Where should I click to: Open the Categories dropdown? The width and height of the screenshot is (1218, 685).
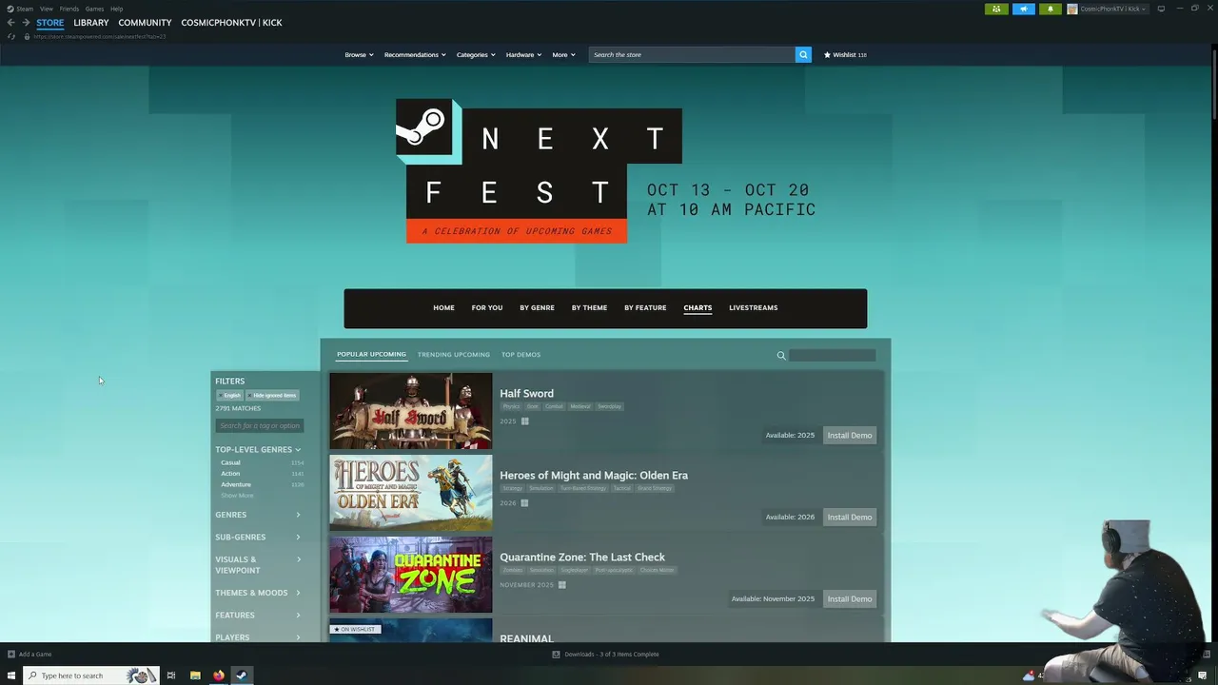tap(476, 54)
